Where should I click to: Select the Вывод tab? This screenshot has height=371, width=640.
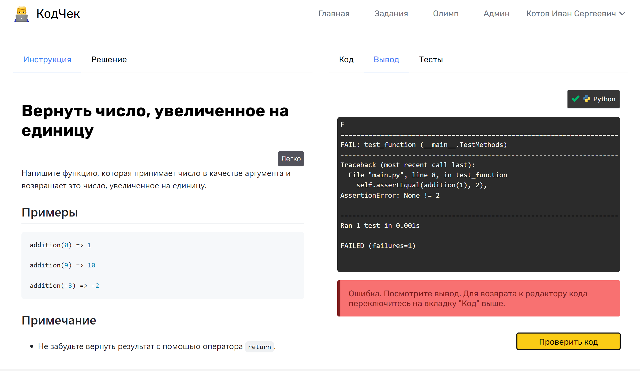[386, 60]
